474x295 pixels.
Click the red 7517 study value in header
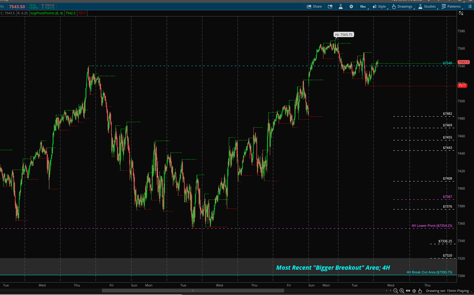tap(81, 13)
